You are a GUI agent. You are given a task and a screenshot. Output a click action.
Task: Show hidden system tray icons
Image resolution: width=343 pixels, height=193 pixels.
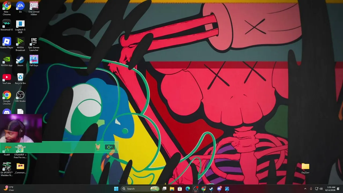pos(305,189)
